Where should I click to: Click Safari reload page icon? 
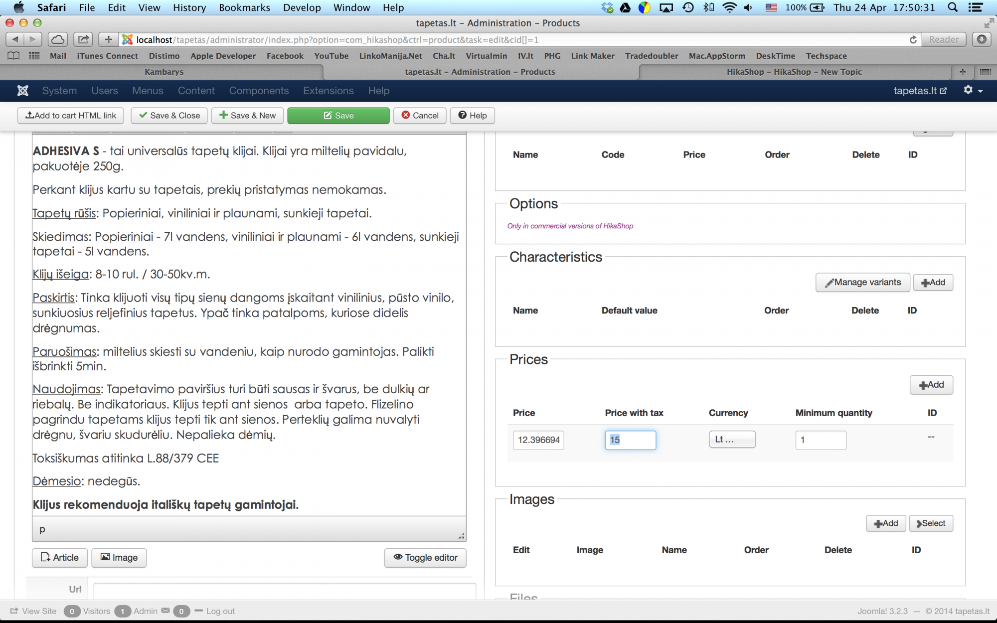(913, 40)
